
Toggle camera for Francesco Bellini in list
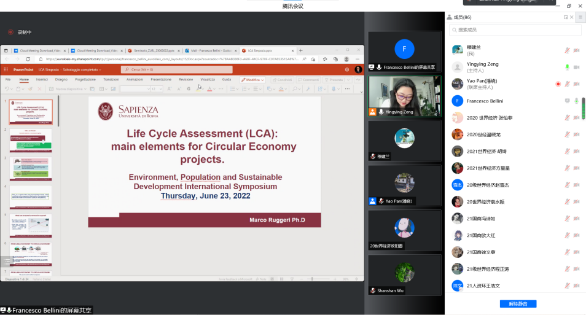576,101
